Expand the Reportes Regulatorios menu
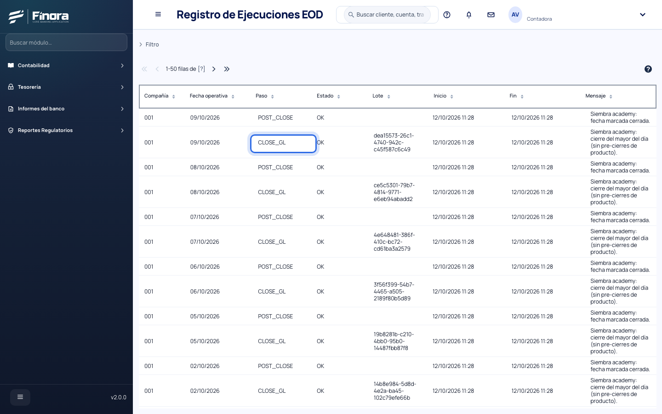 tap(66, 130)
